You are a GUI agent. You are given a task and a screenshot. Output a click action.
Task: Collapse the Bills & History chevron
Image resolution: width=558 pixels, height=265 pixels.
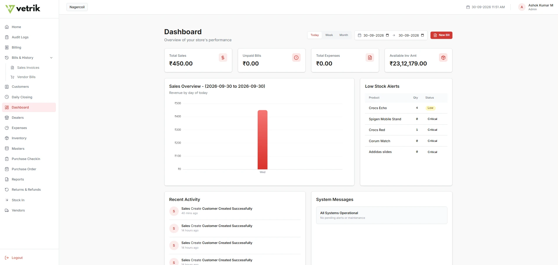tap(51, 58)
